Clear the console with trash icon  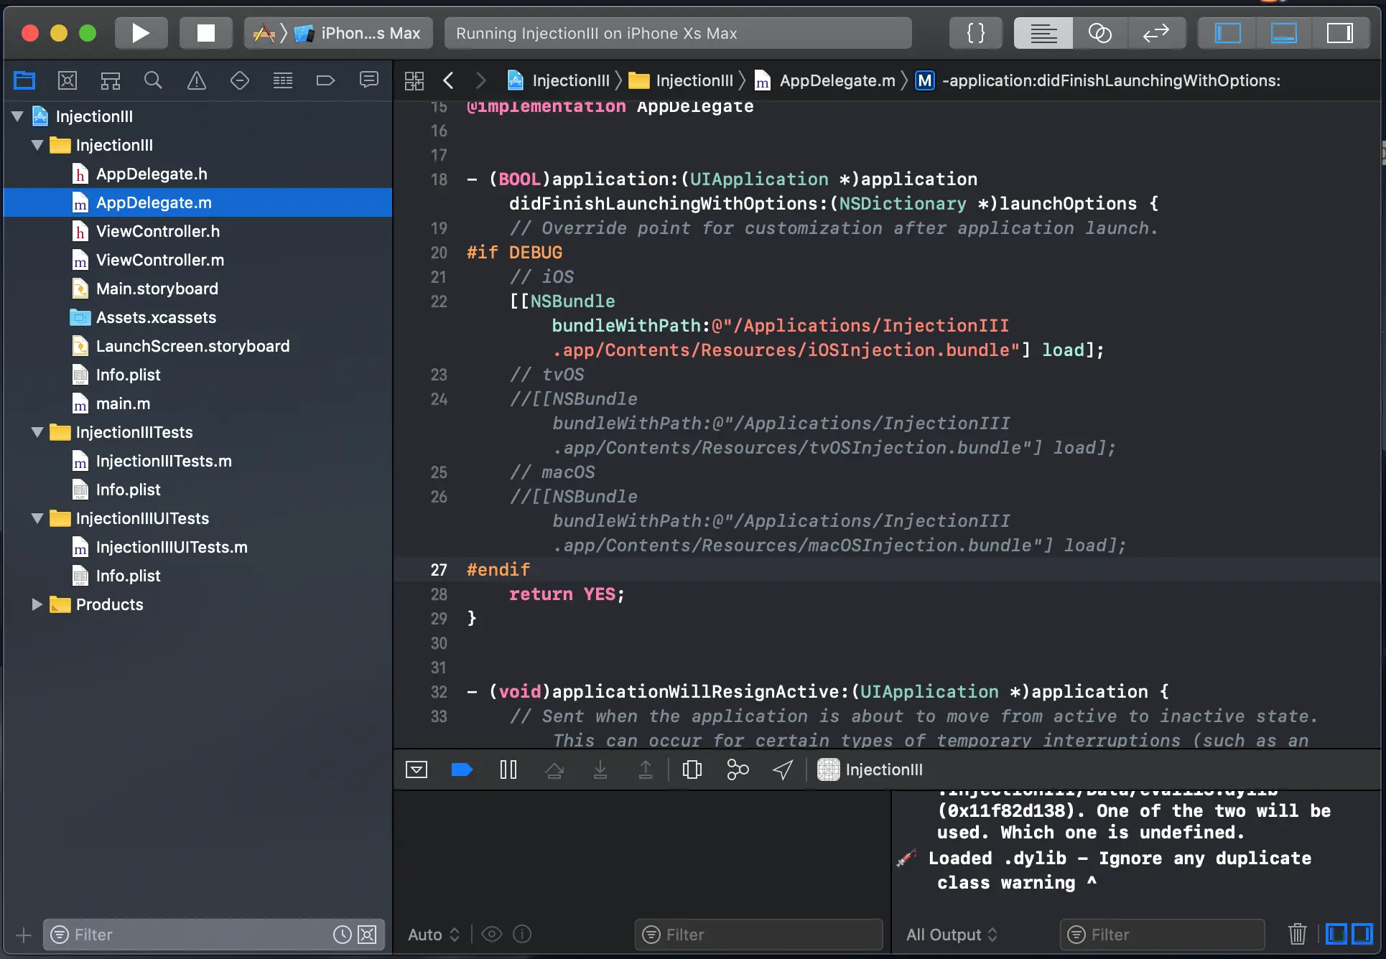tap(1297, 934)
